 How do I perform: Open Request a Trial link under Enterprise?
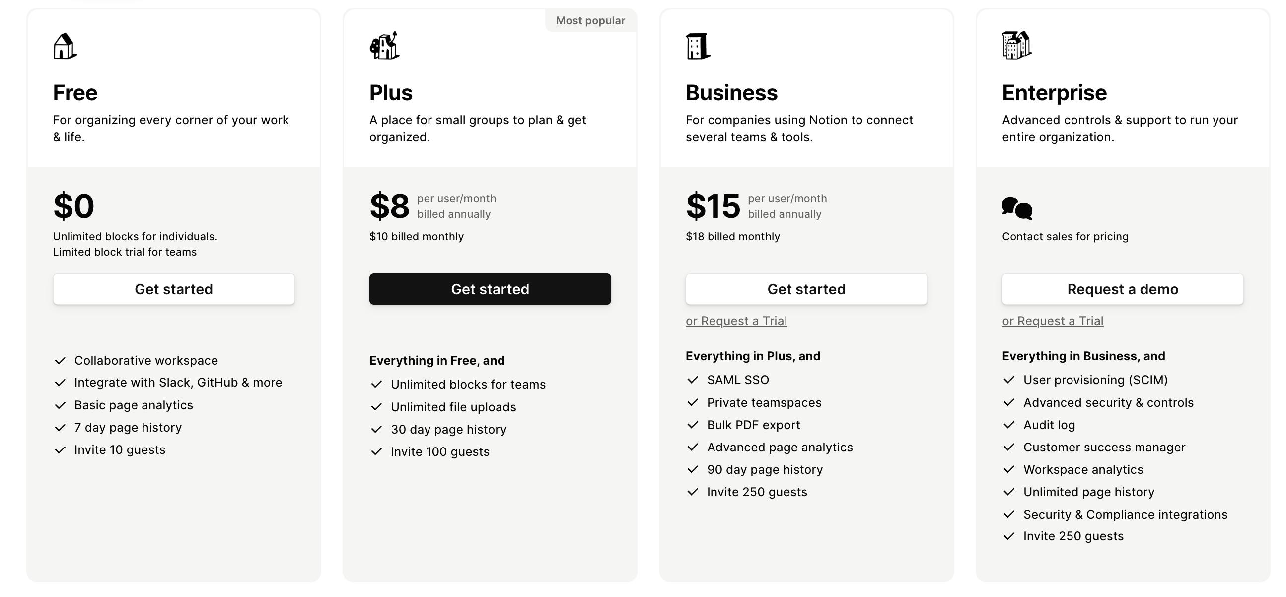(1052, 321)
